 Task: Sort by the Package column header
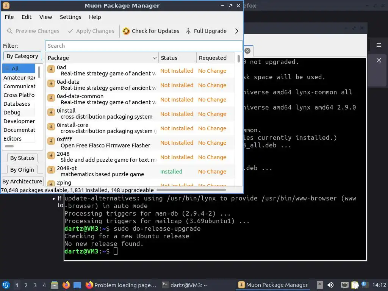point(102,58)
